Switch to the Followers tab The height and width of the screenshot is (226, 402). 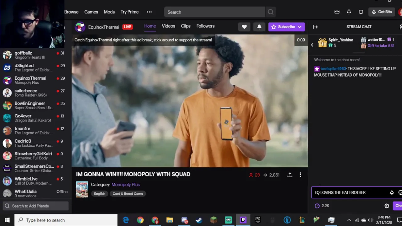coord(205,26)
